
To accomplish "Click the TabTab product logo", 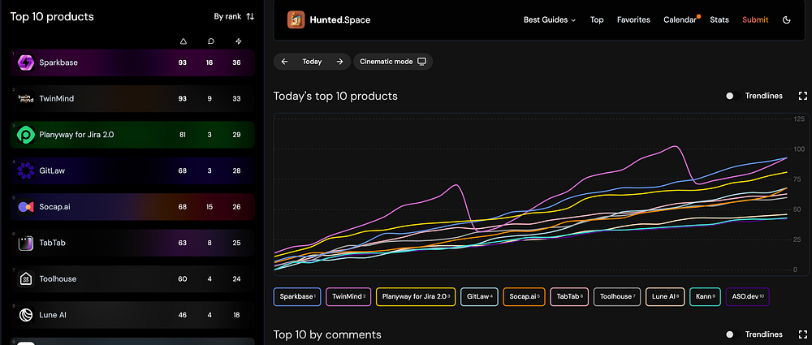I will coord(25,243).
